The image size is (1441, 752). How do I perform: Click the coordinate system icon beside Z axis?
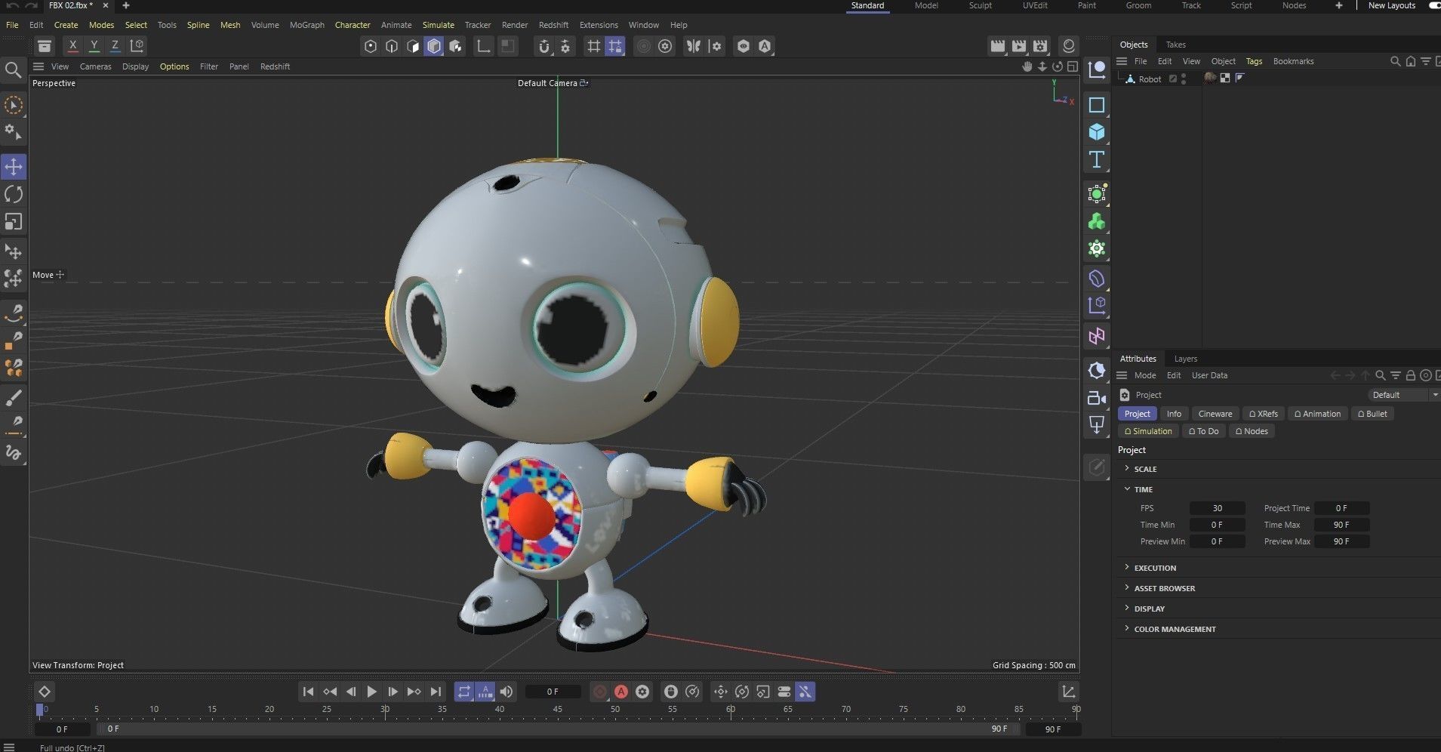click(x=137, y=45)
